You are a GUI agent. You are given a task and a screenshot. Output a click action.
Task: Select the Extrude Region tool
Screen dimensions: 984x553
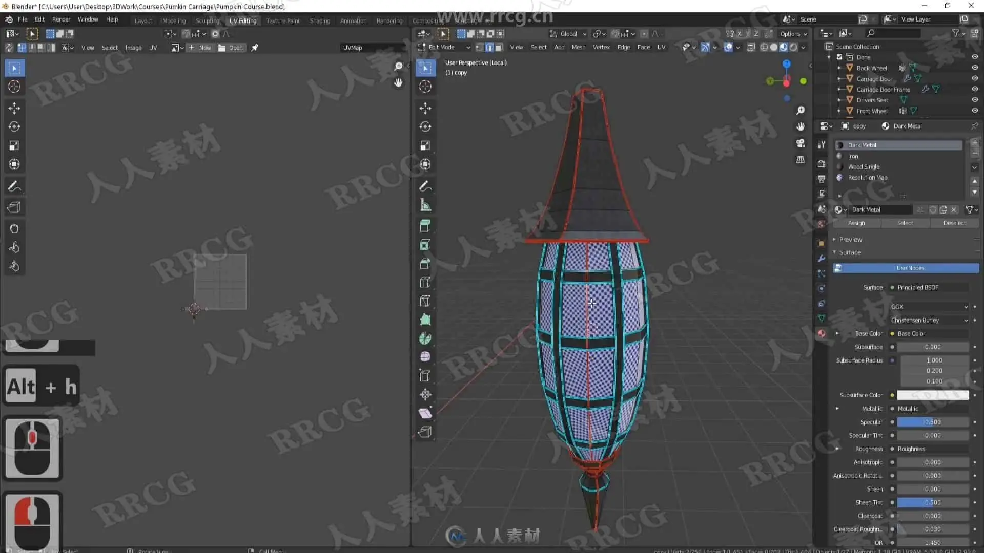tap(425, 225)
